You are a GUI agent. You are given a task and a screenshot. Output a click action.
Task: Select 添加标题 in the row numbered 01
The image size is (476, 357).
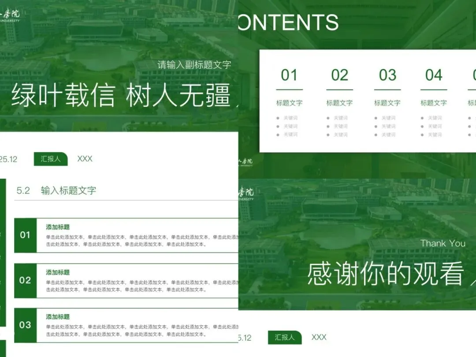[x=58, y=227]
